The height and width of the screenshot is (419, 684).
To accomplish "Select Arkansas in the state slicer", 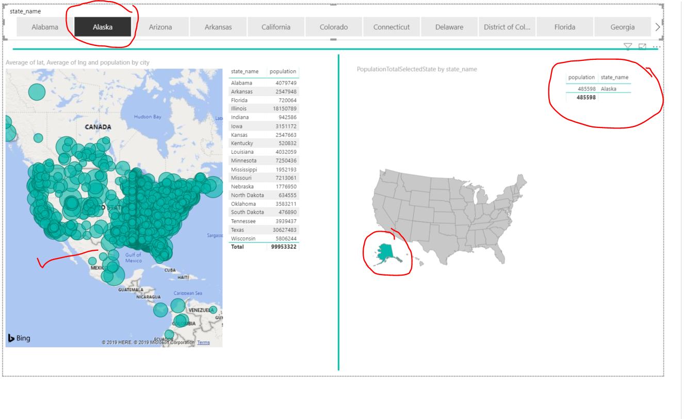I will [x=218, y=27].
